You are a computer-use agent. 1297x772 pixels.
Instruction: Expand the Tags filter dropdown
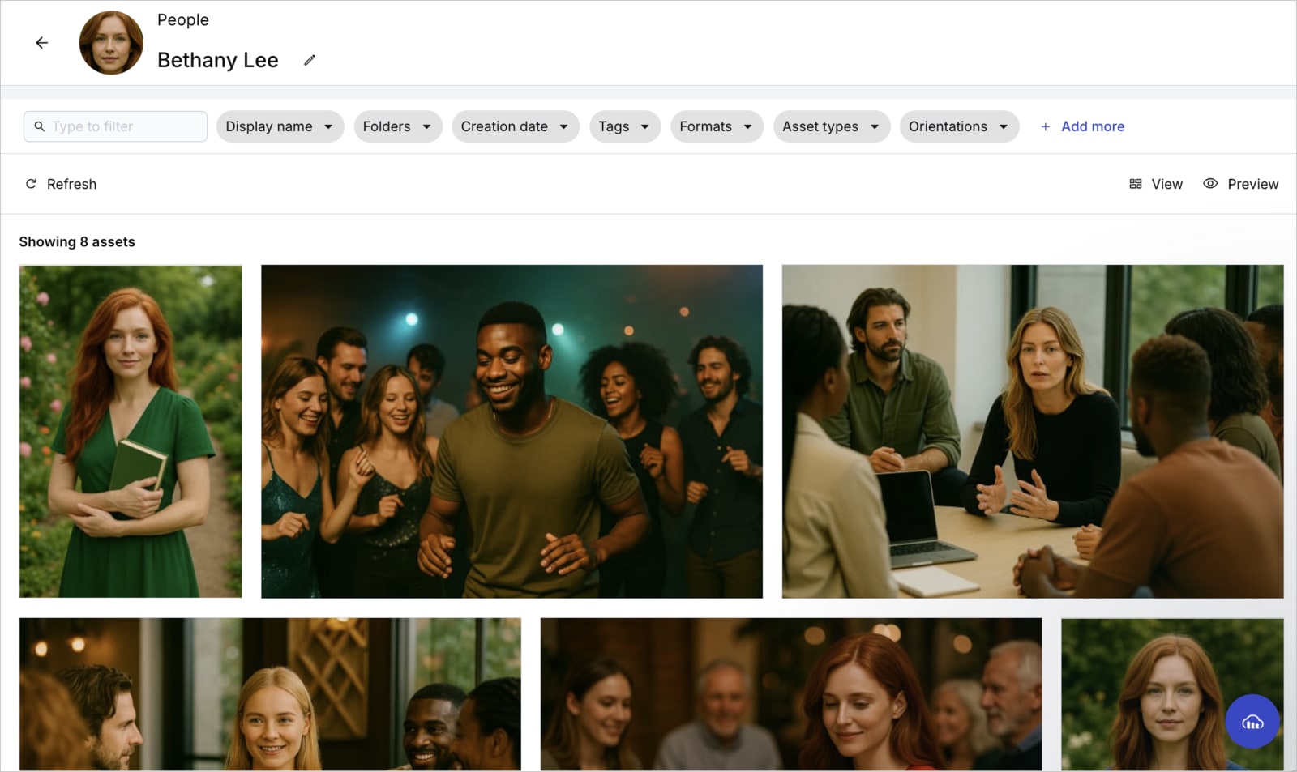coord(624,126)
